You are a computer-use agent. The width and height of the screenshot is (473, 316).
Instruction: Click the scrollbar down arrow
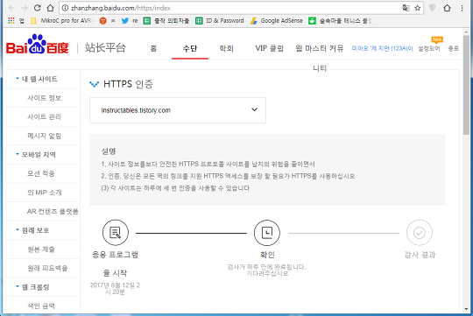click(x=467, y=309)
